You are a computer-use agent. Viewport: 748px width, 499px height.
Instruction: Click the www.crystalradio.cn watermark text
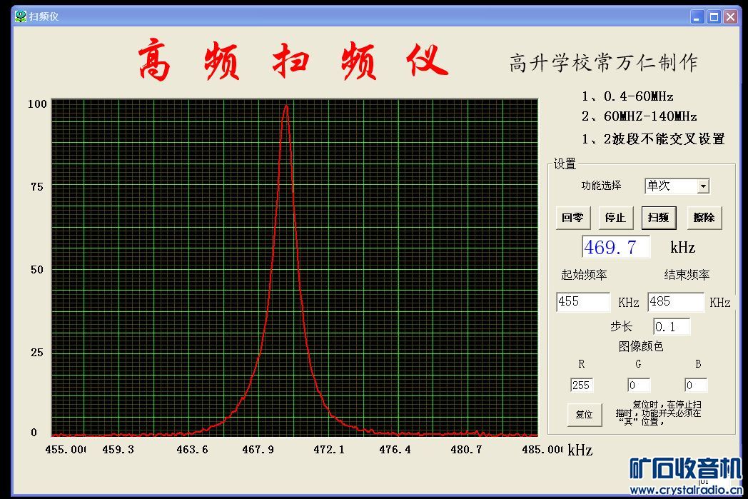point(686,490)
